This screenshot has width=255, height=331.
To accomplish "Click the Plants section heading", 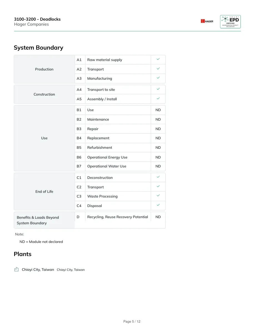I will coord(22,254).
